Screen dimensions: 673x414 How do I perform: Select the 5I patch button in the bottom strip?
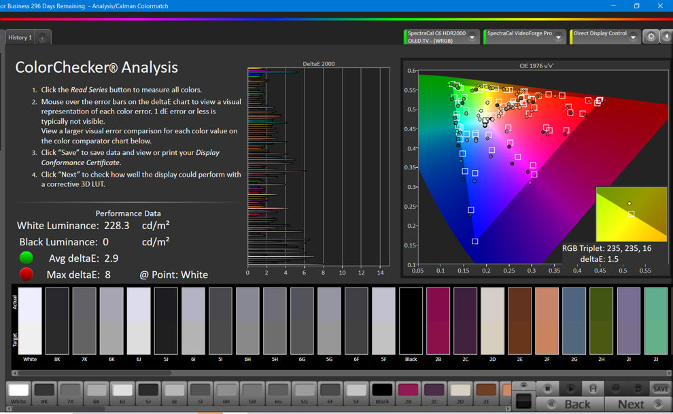[x=201, y=394]
